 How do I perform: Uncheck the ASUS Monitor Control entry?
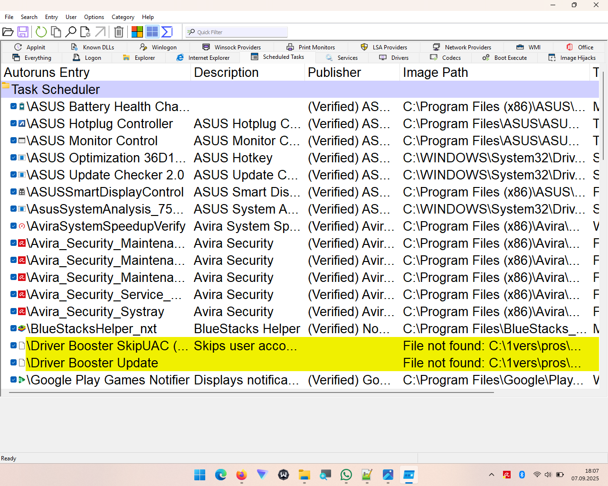pyautogui.click(x=14, y=140)
